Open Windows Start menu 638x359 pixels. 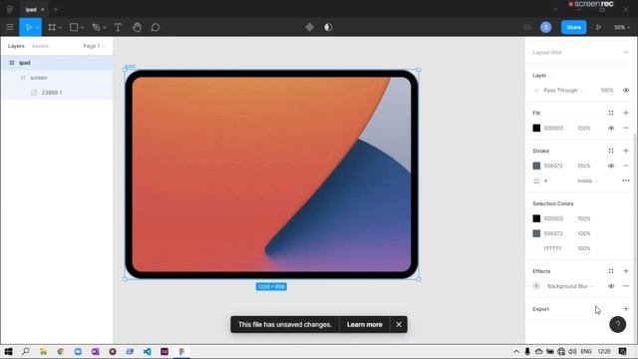[9, 351]
